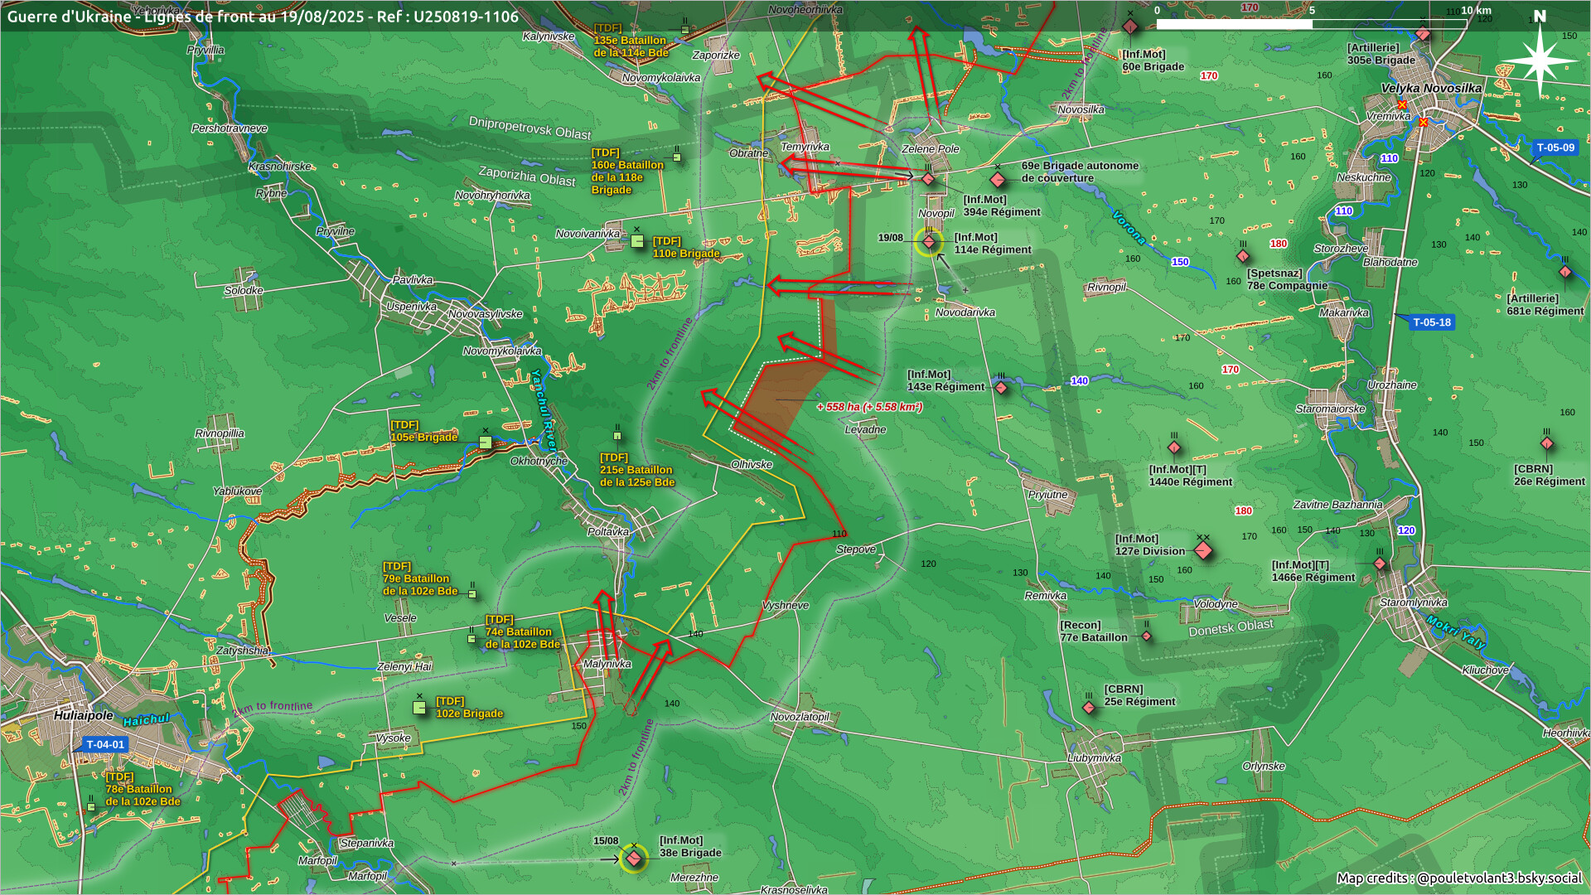Click the Velyka Novosilka town label
Image resolution: width=1591 pixels, height=895 pixels.
1431,88
